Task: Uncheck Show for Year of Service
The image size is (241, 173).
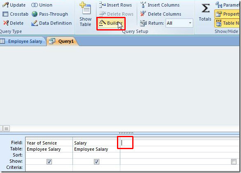Action: tap(49, 161)
